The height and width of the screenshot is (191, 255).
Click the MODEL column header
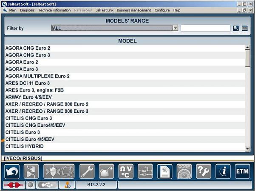click(127, 41)
